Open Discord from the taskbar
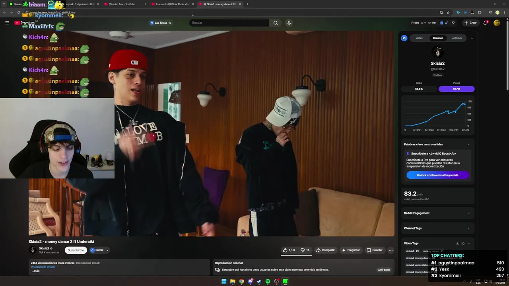The height and width of the screenshot is (286, 509). click(250, 281)
